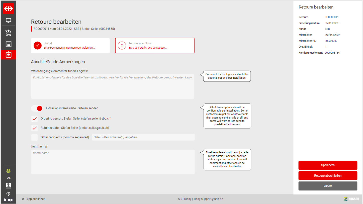The image size is (363, 204).
Task: Select the Retourenabschluss step
Action: [155, 46]
